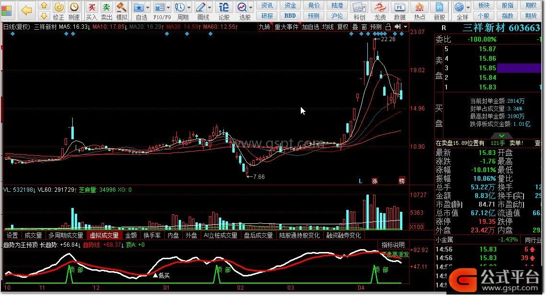This screenshot has width=547, height=296.
Task: Click 加自选 to add to favorites
Action: pos(310,27)
